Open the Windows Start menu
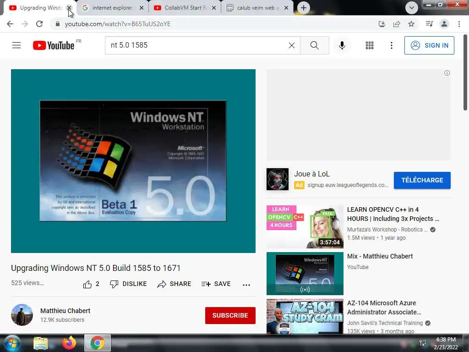Image resolution: width=469 pixels, height=352 pixels. click(x=11, y=343)
